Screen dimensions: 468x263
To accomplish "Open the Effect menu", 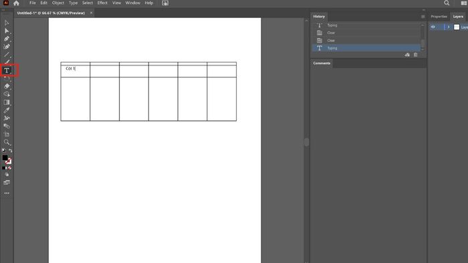I will pos(102,3).
